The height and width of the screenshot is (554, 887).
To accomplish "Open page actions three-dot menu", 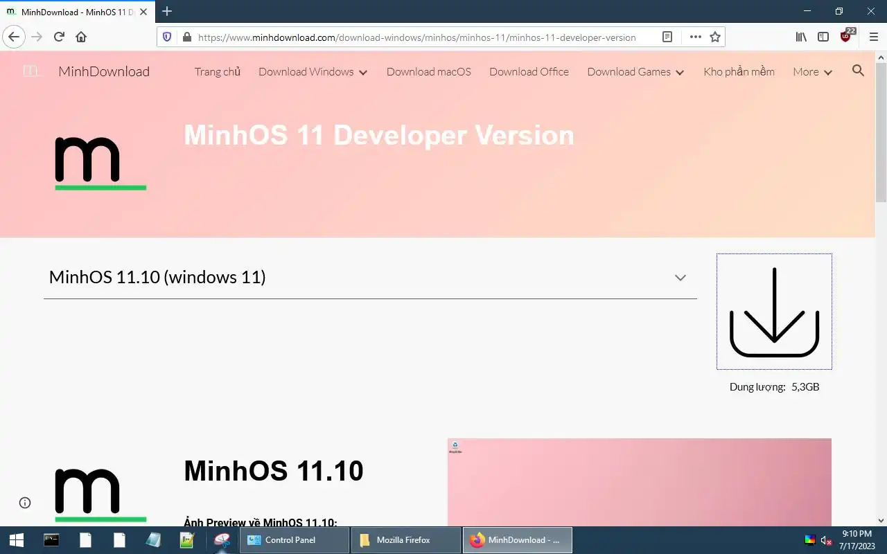I will [x=695, y=37].
